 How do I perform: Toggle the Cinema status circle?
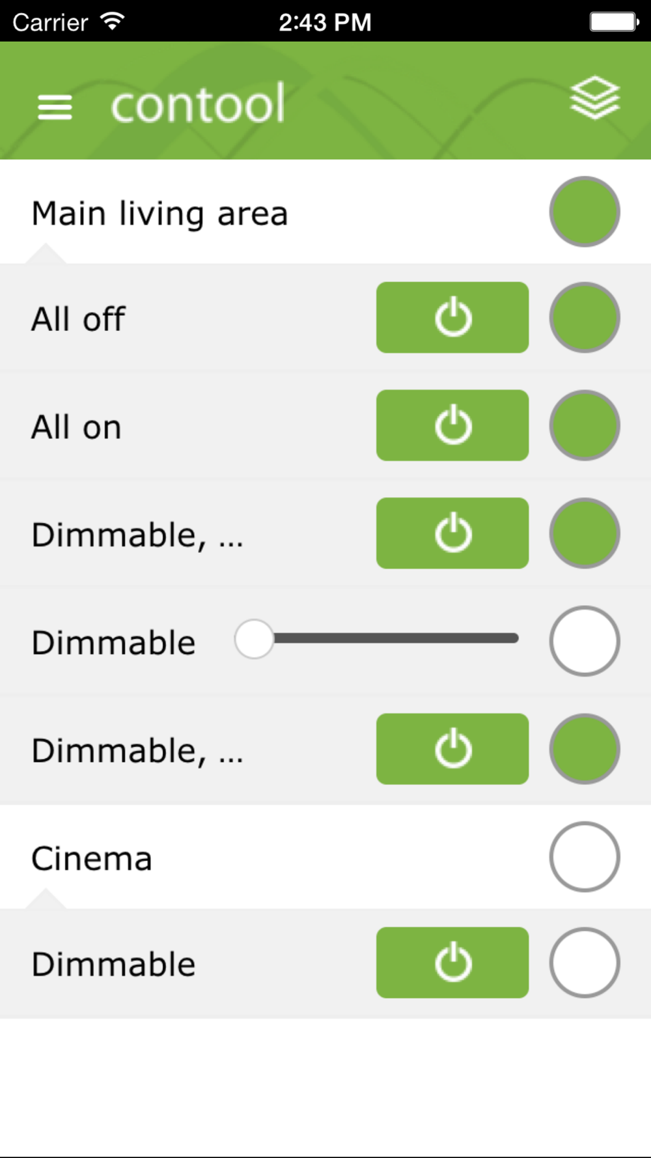[x=585, y=857]
